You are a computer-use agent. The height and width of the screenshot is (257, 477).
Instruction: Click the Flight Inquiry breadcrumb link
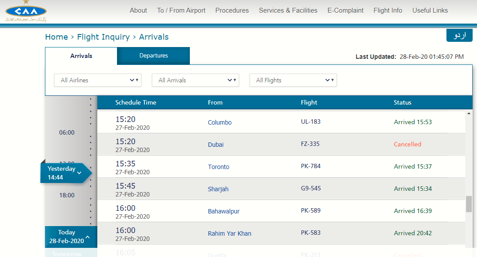103,37
